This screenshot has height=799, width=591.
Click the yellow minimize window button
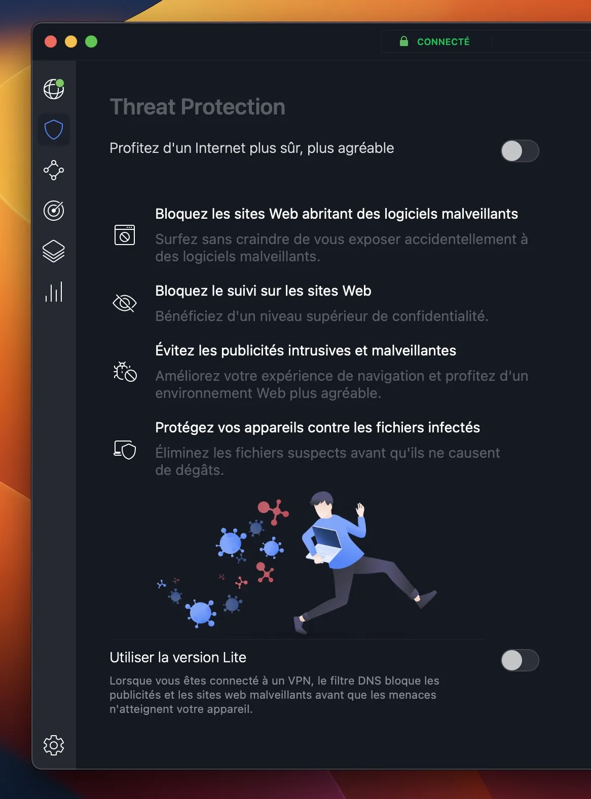pyautogui.click(x=71, y=42)
